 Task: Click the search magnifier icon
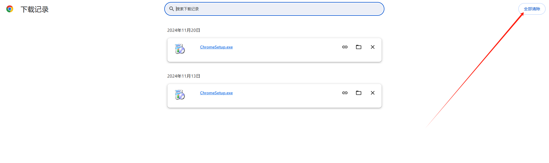pyautogui.click(x=171, y=9)
